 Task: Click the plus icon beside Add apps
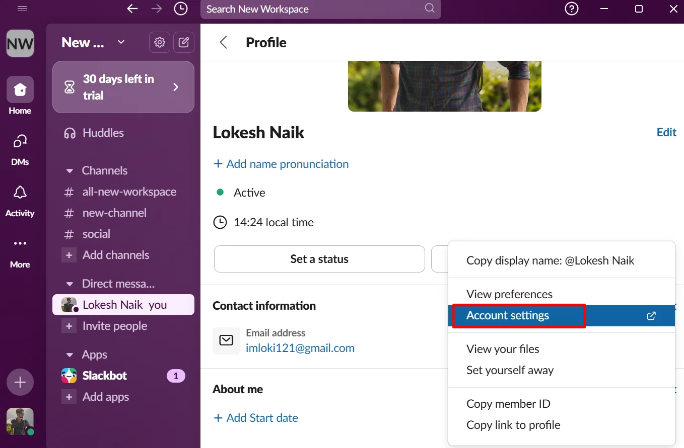click(x=69, y=397)
